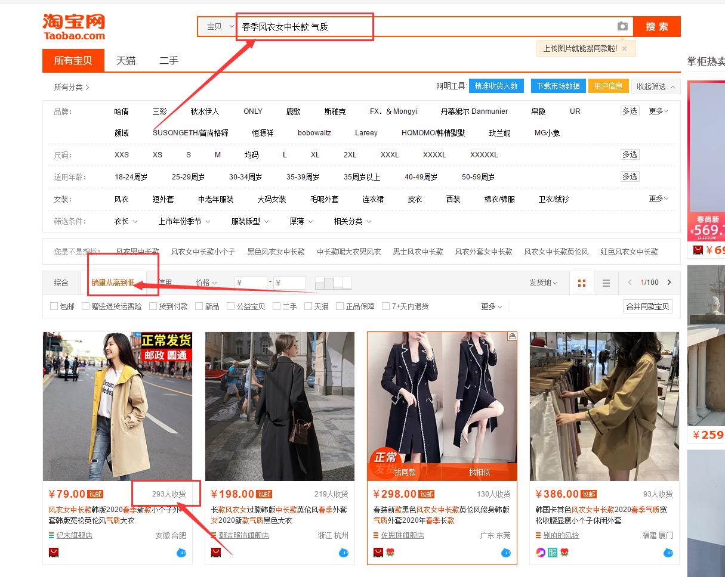Switch to list view layout
This screenshot has height=577, width=725.
pyautogui.click(x=606, y=283)
